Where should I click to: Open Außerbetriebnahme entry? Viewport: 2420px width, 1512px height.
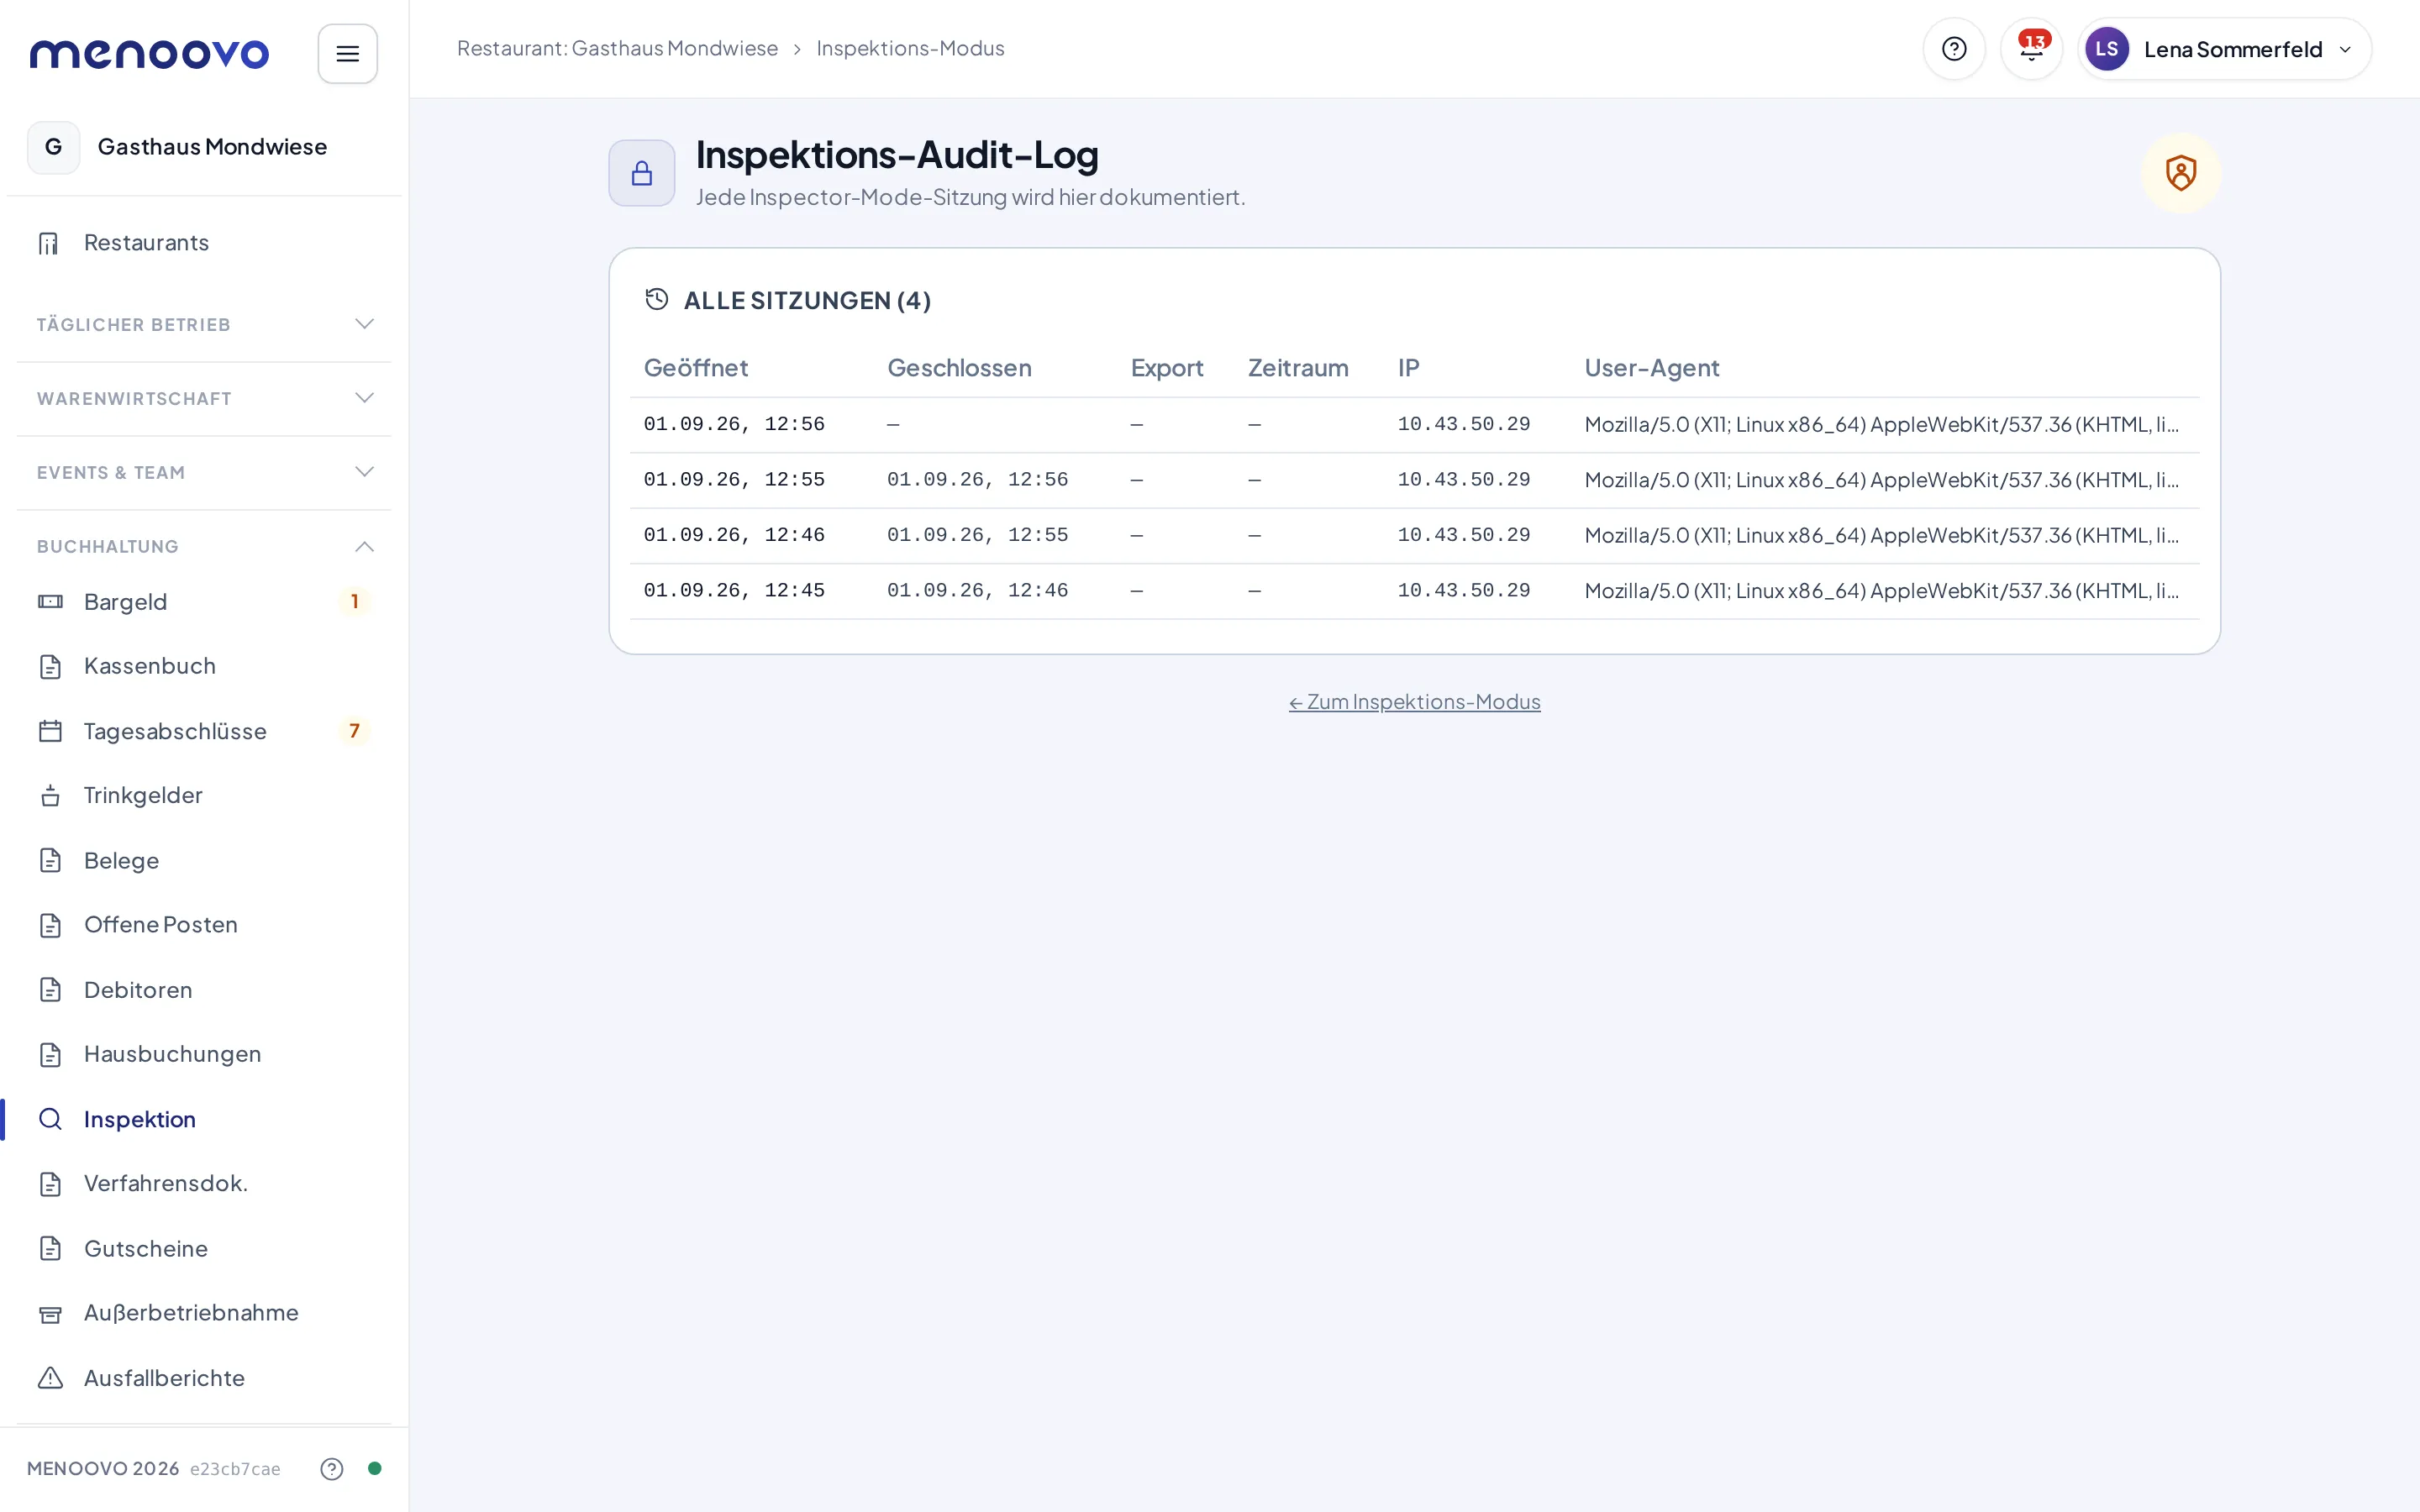(x=204, y=1313)
